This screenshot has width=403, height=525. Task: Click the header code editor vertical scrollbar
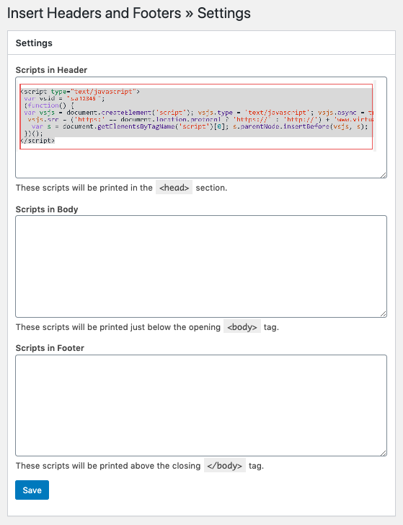tap(375, 116)
